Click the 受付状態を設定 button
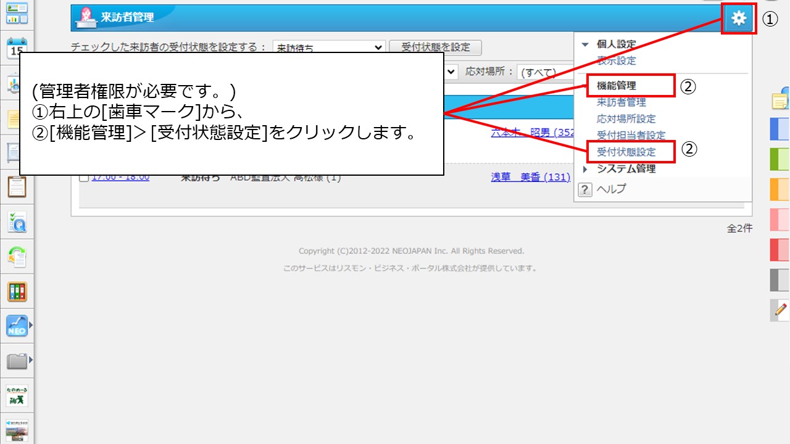Viewport: 790px width, 444px height. tap(436, 47)
